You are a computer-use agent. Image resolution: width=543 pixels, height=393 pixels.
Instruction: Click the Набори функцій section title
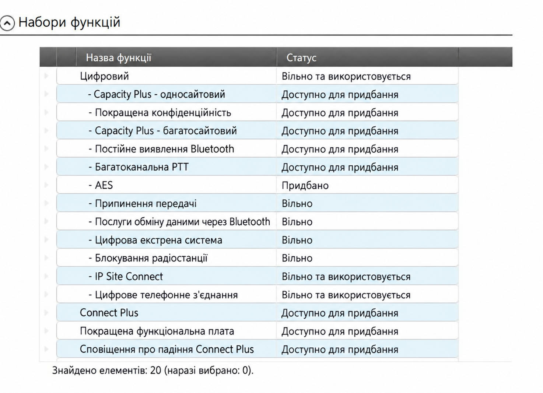click(69, 22)
